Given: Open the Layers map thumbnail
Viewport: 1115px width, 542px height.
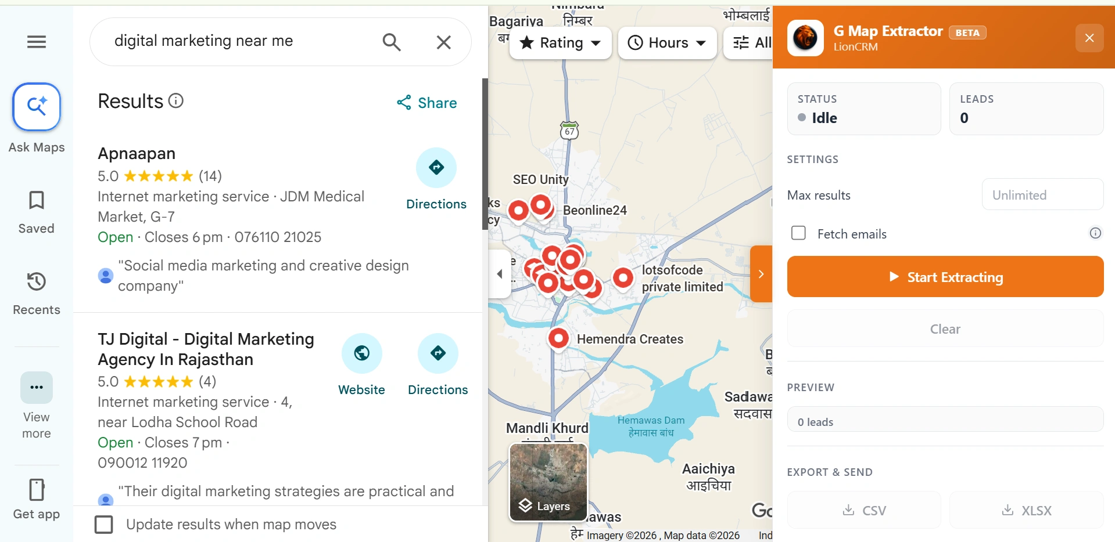Looking at the screenshot, I should click(x=548, y=483).
